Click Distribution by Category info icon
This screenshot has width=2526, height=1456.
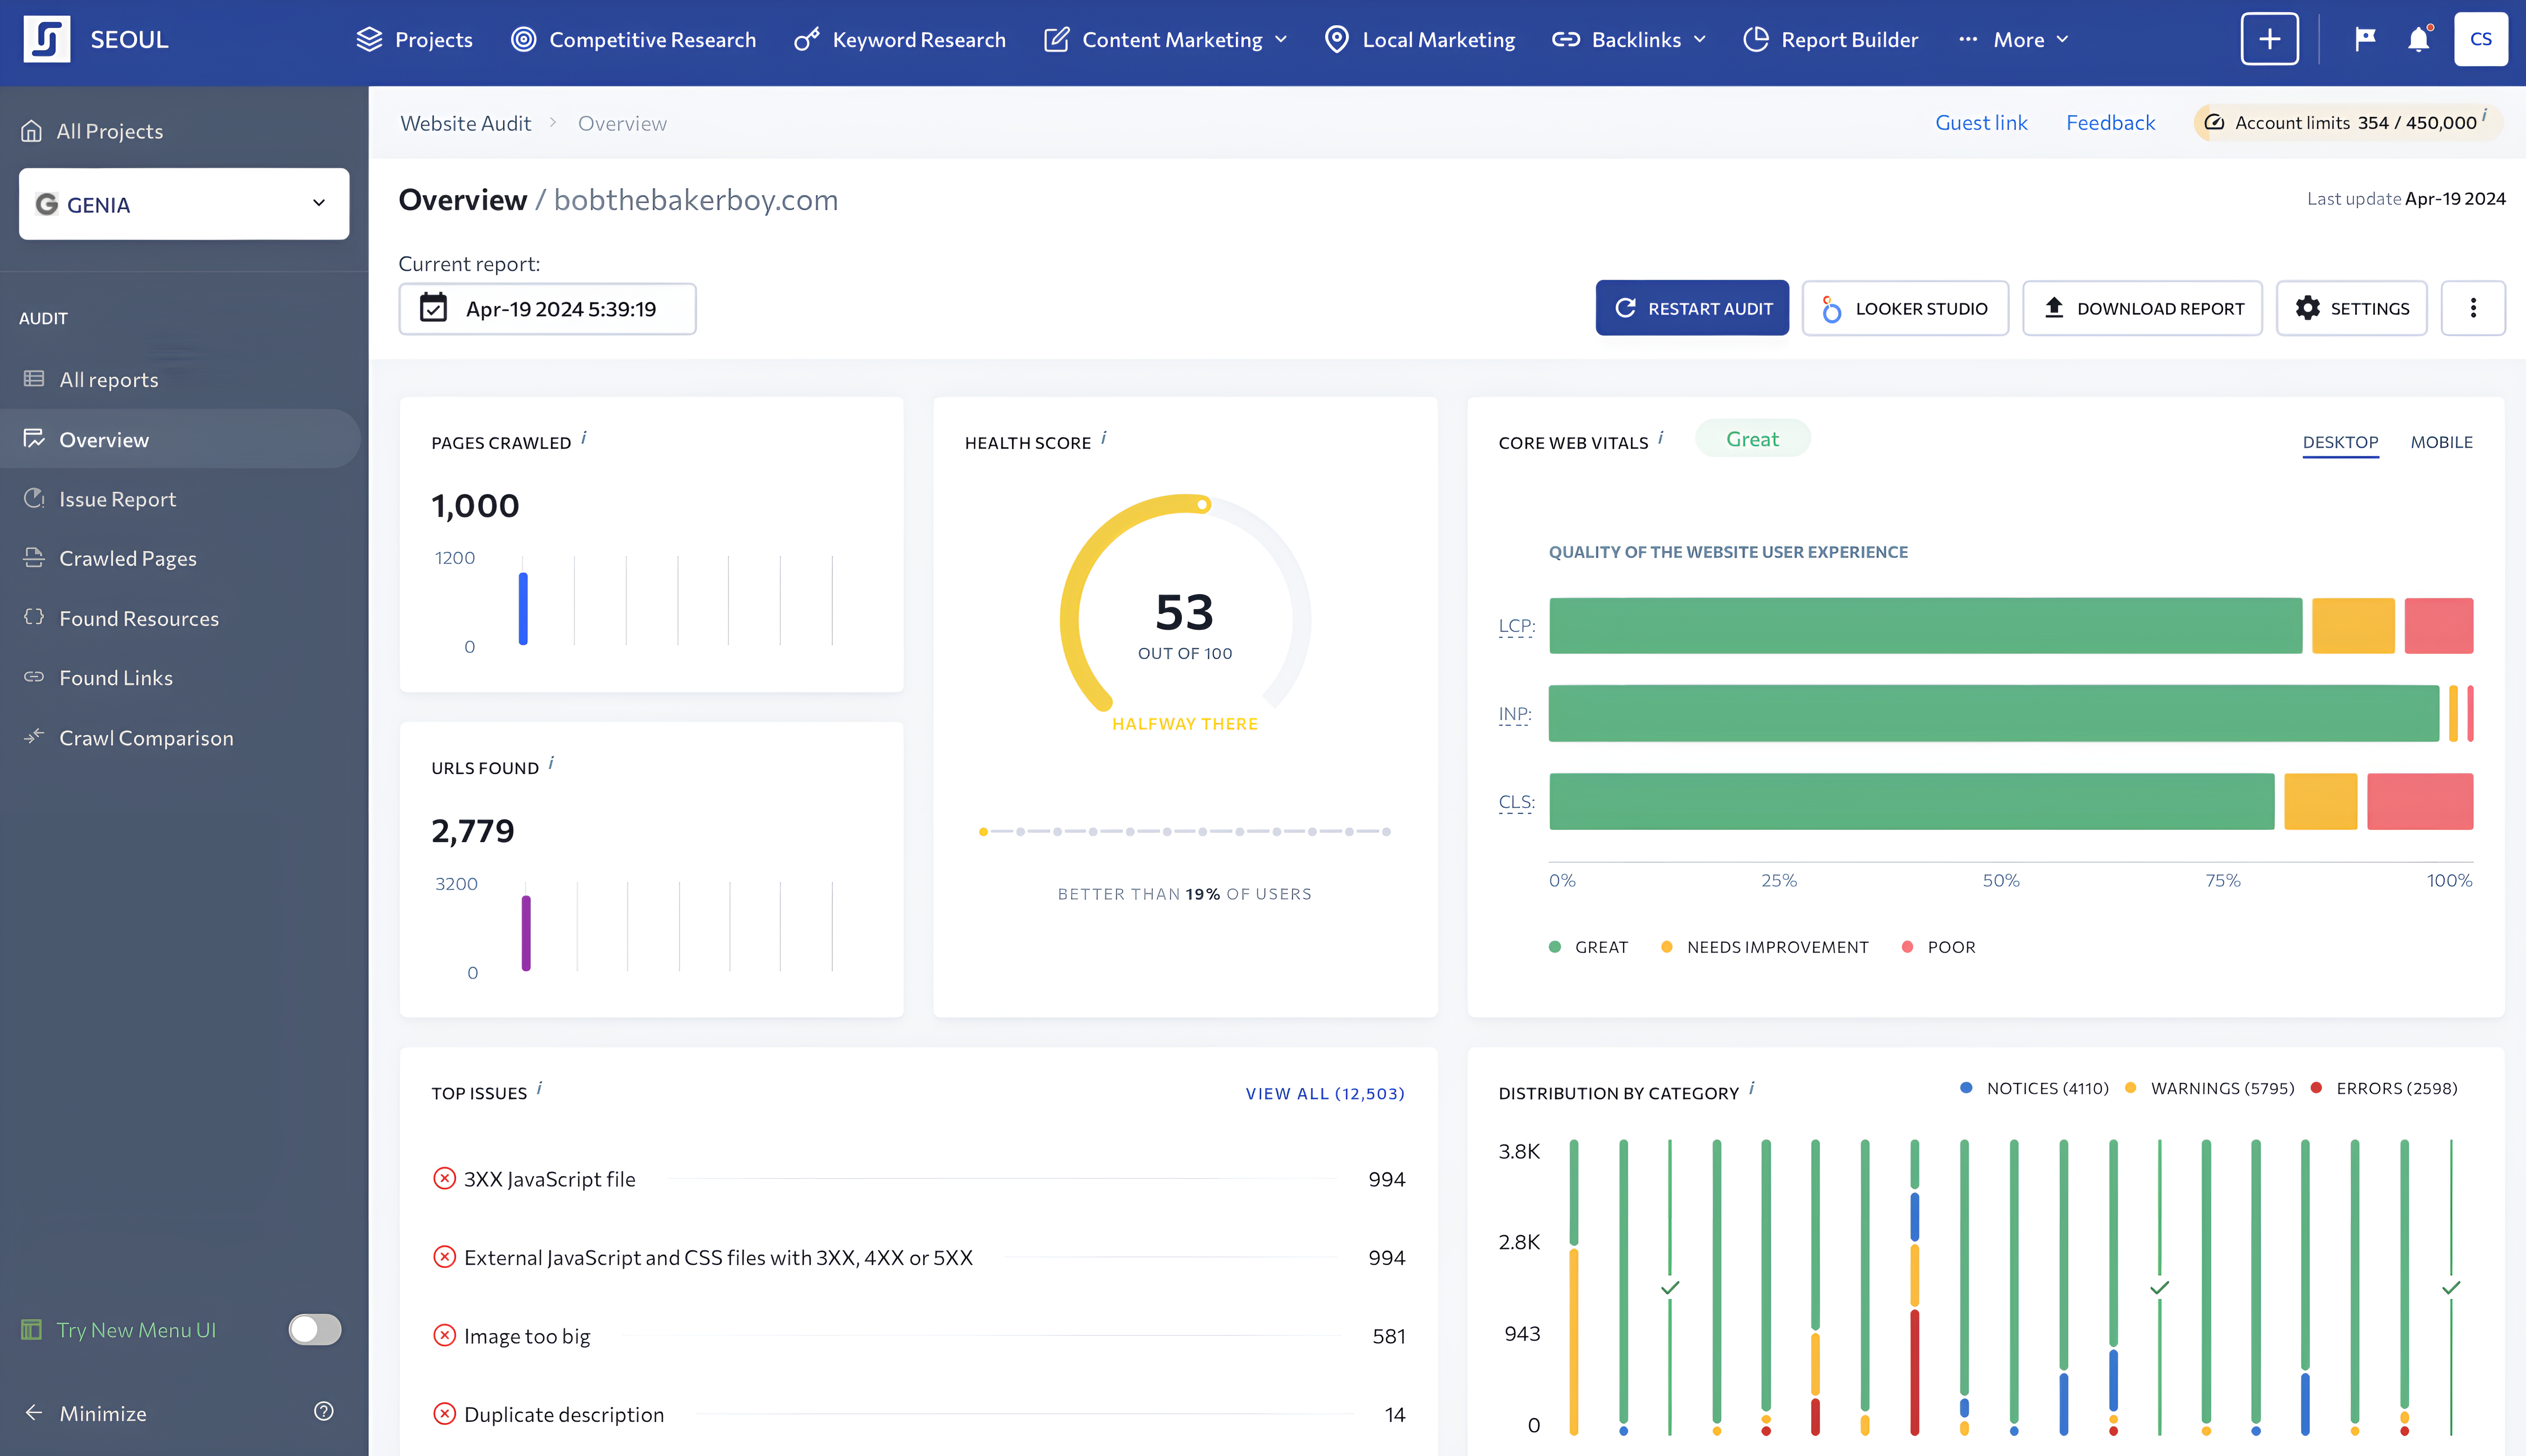click(x=1752, y=1088)
